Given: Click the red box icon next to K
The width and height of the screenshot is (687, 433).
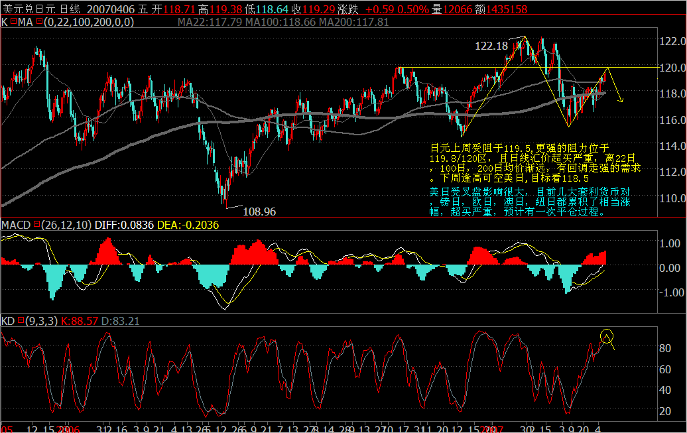Looking at the screenshot, I should coord(13,21).
